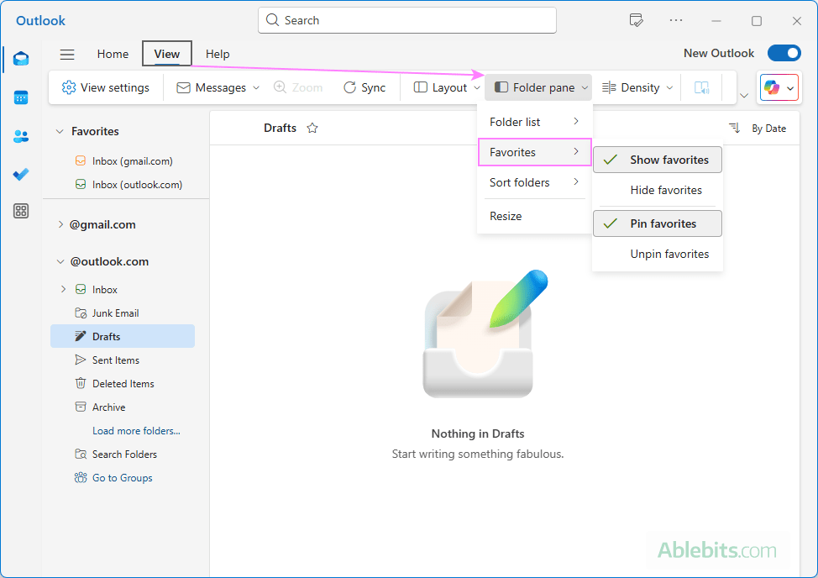818x578 pixels.
Task: Click the sort direction arrow icon
Action: (x=735, y=128)
